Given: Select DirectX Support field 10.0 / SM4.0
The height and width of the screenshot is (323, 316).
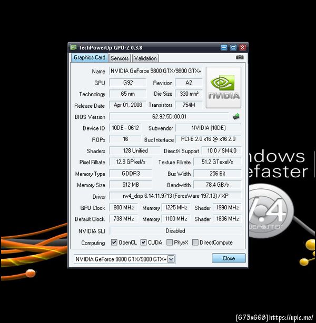Looking at the screenshot, I should tap(222, 150).
